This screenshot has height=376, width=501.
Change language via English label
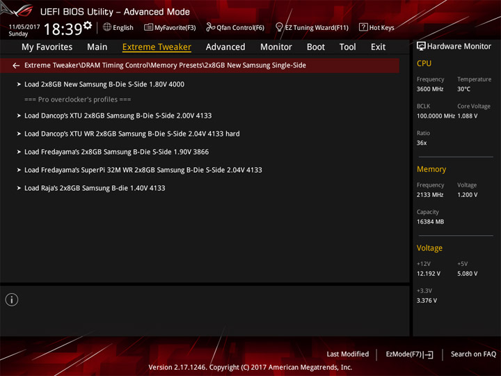pyautogui.click(x=123, y=27)
